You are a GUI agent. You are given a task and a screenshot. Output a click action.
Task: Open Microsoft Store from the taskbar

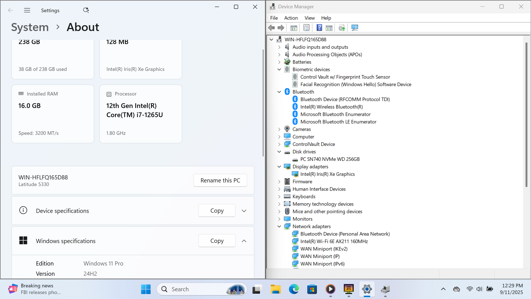(312, 289)
